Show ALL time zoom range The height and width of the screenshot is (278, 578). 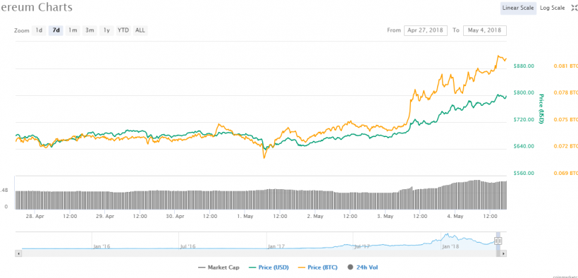[140, 30]
